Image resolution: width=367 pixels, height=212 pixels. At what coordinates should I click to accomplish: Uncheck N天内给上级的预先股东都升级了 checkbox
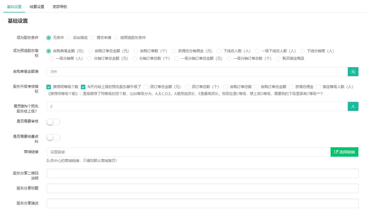83,87
